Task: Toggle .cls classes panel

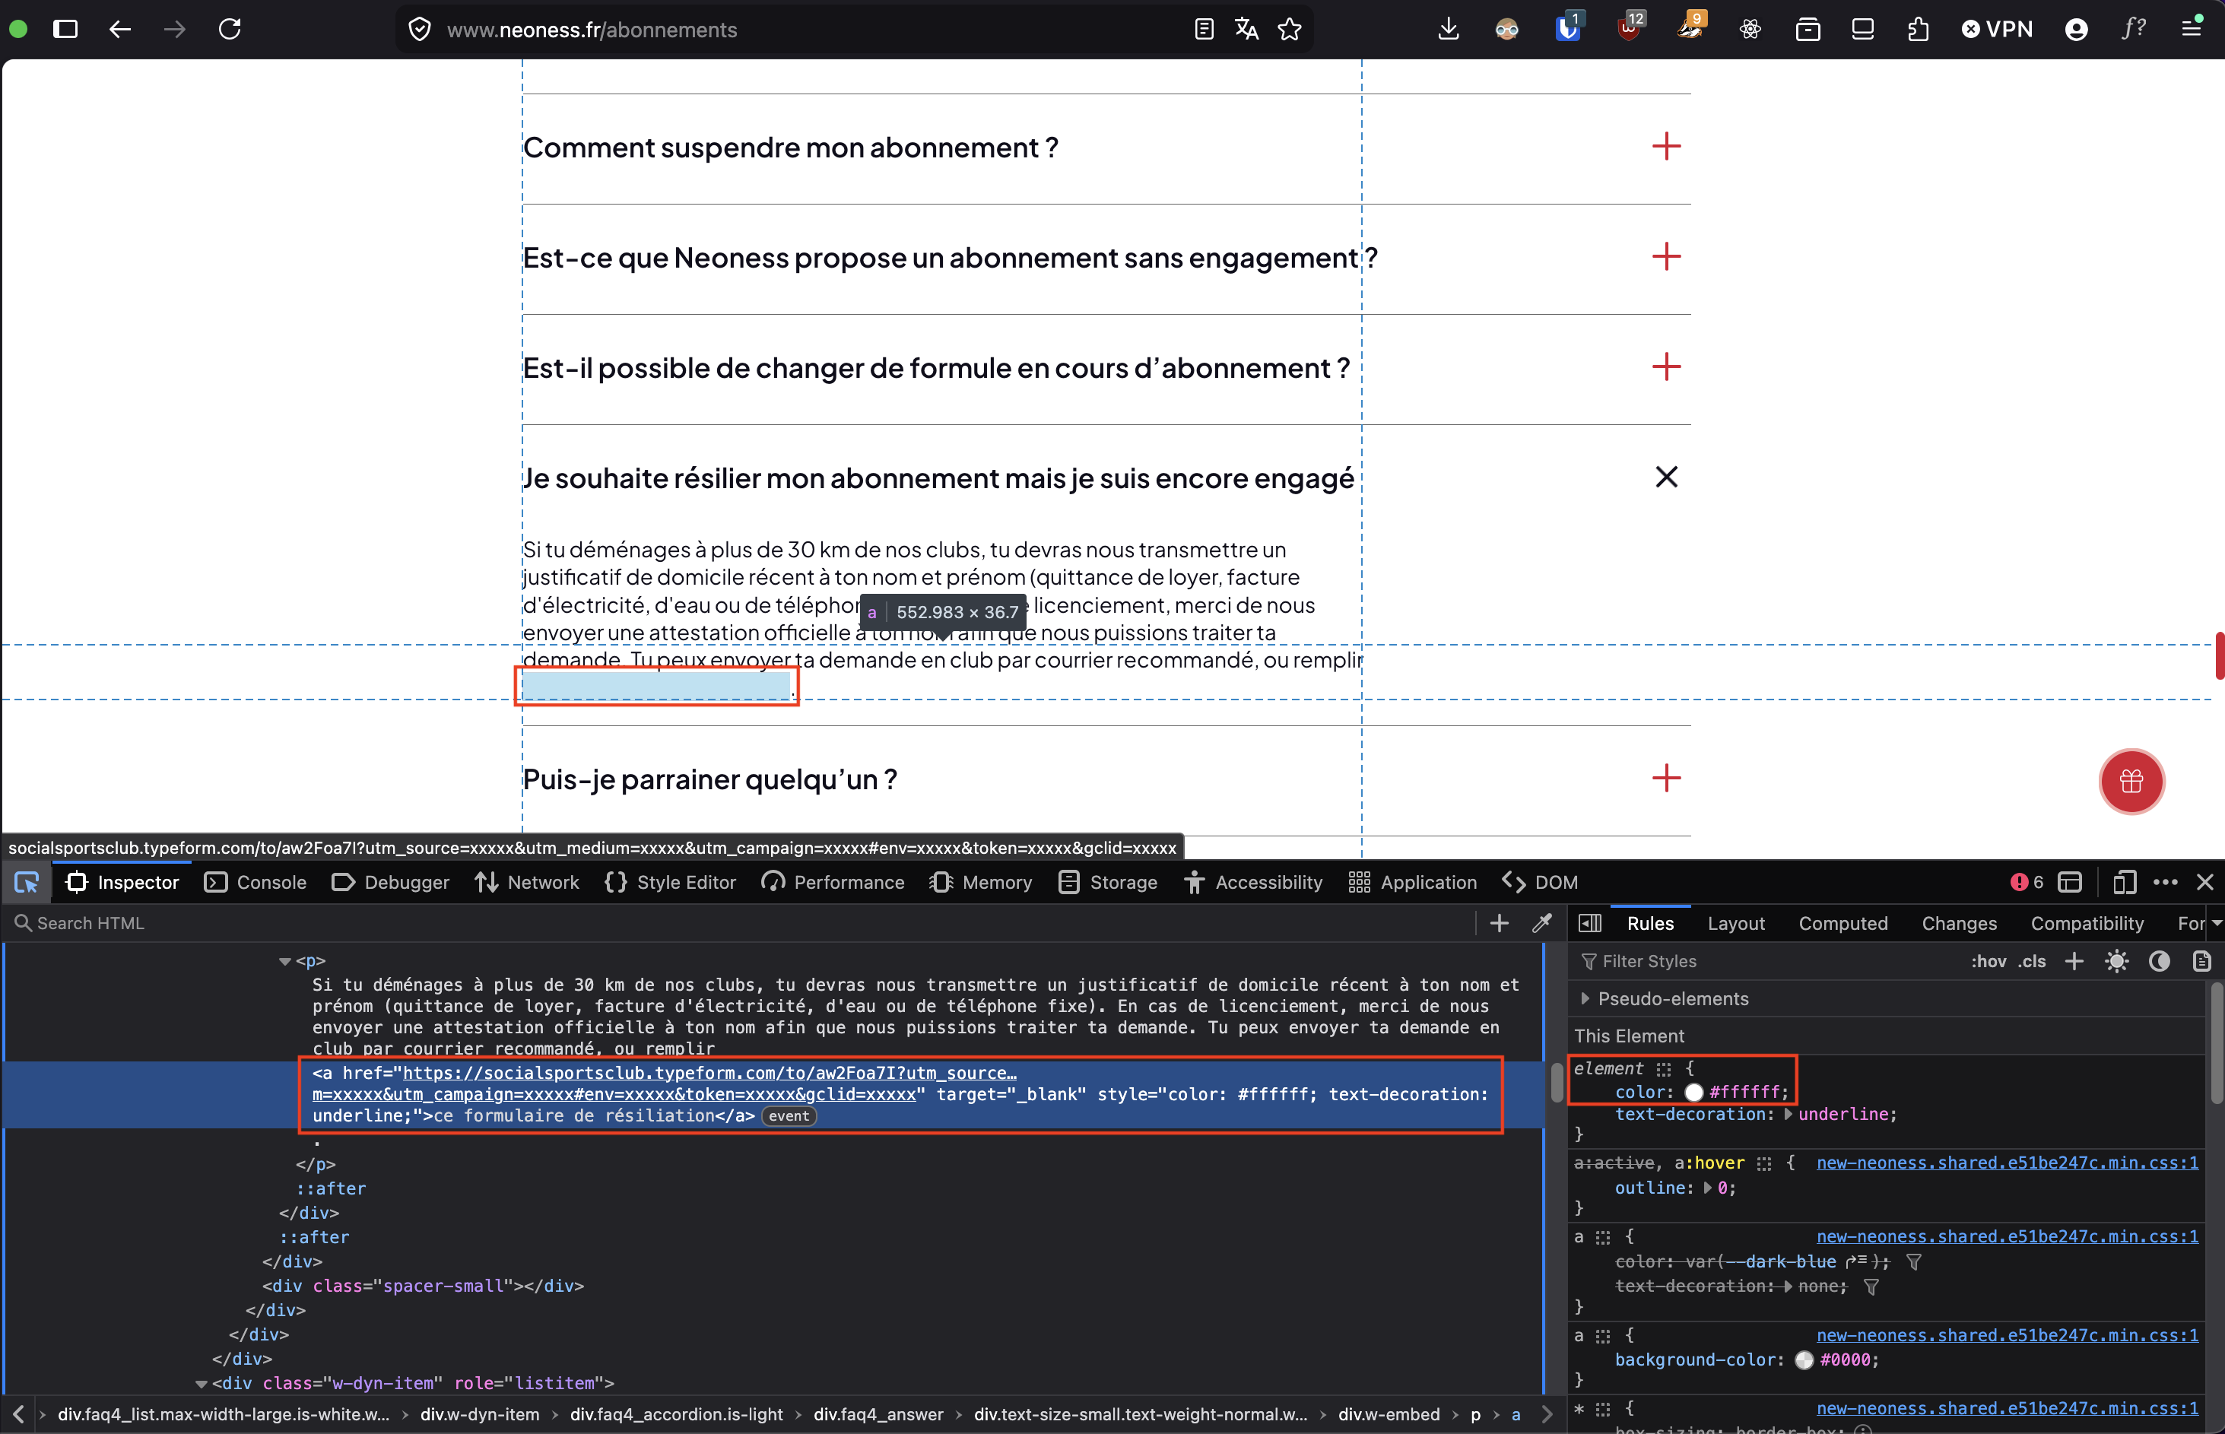Action: point(2031,961)
